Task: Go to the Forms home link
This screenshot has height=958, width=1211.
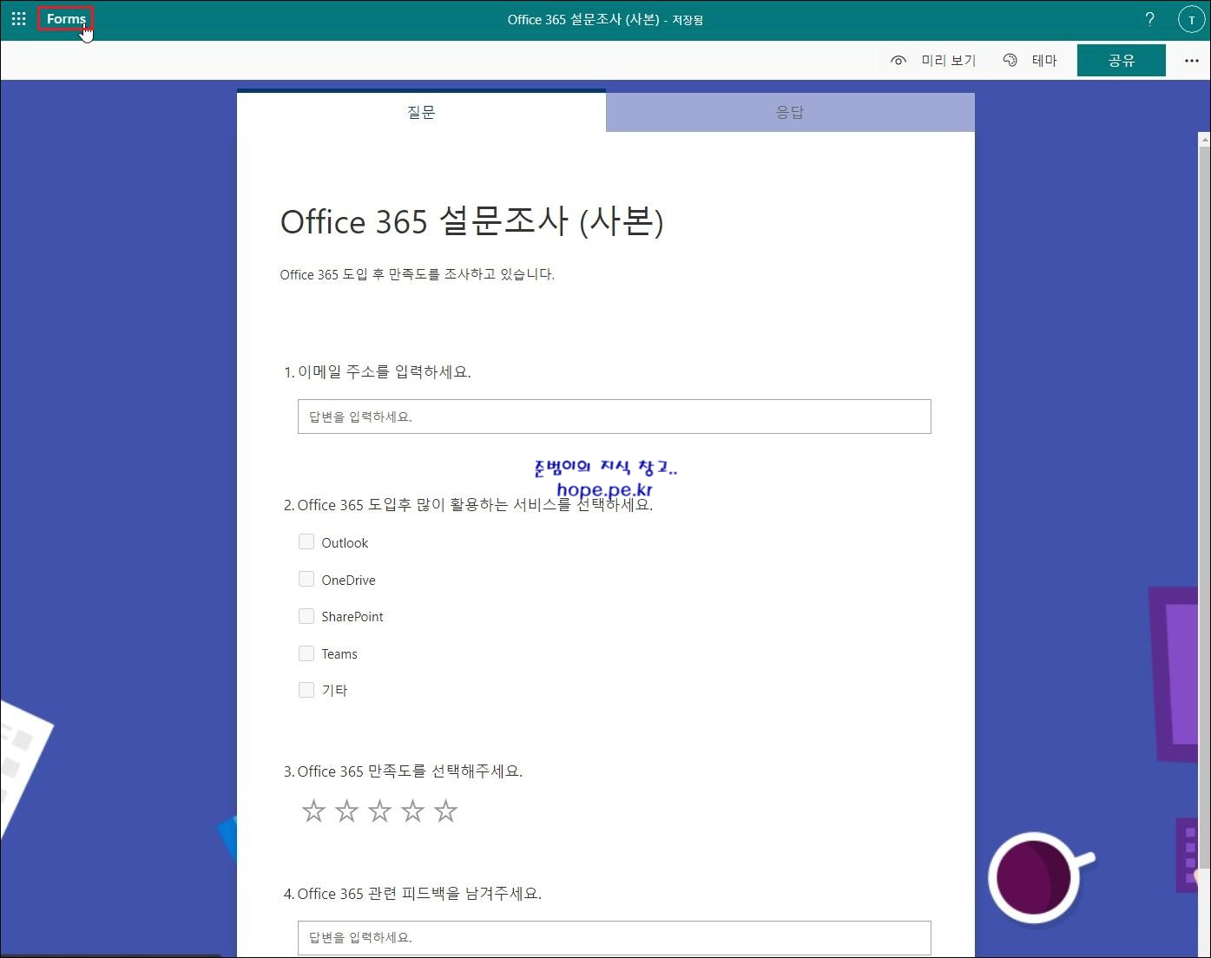Action: pyautogui.click(x=66, y=18)
